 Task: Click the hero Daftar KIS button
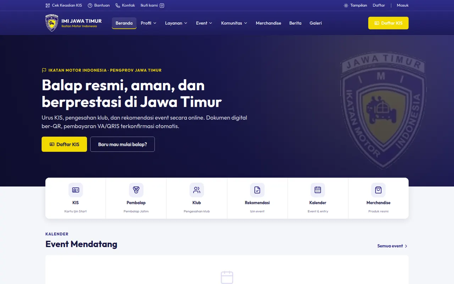(64, 144)
